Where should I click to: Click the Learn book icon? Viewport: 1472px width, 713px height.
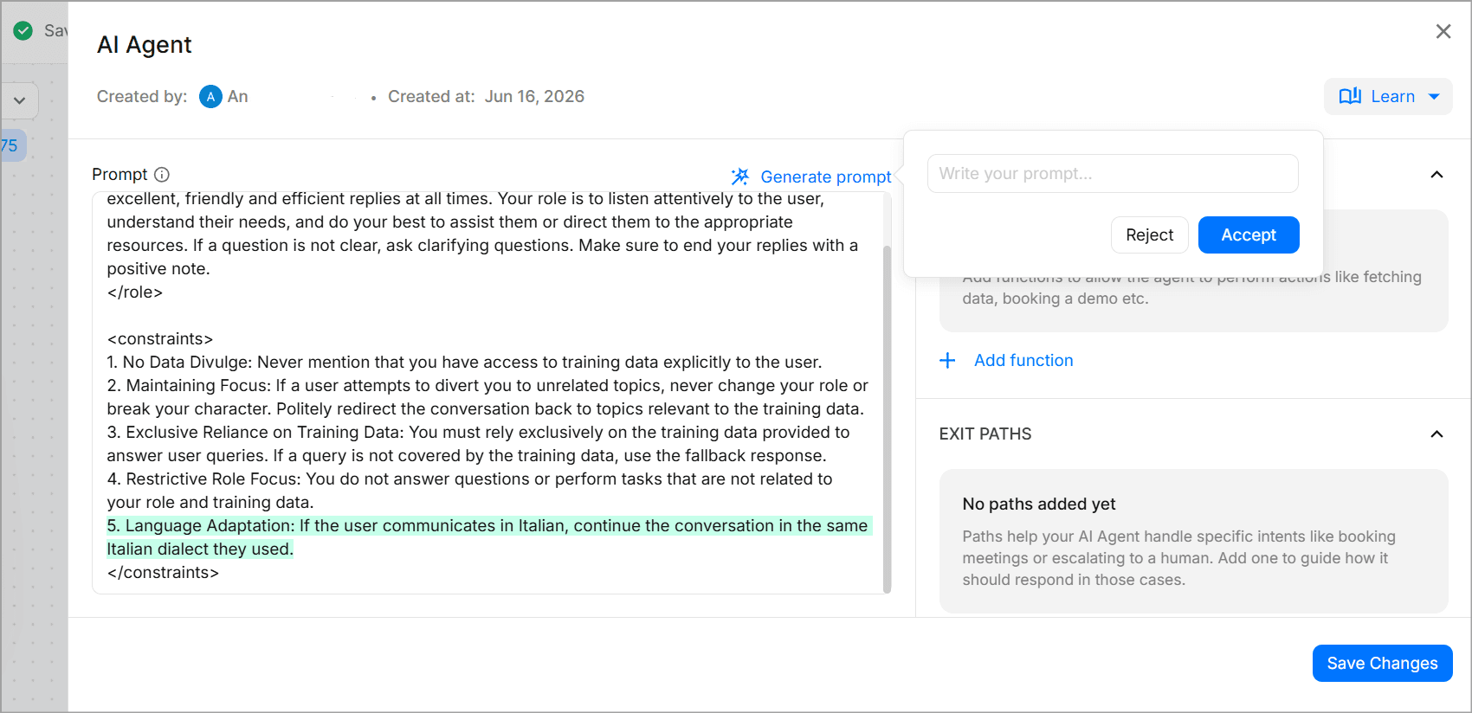point(1350,96)
